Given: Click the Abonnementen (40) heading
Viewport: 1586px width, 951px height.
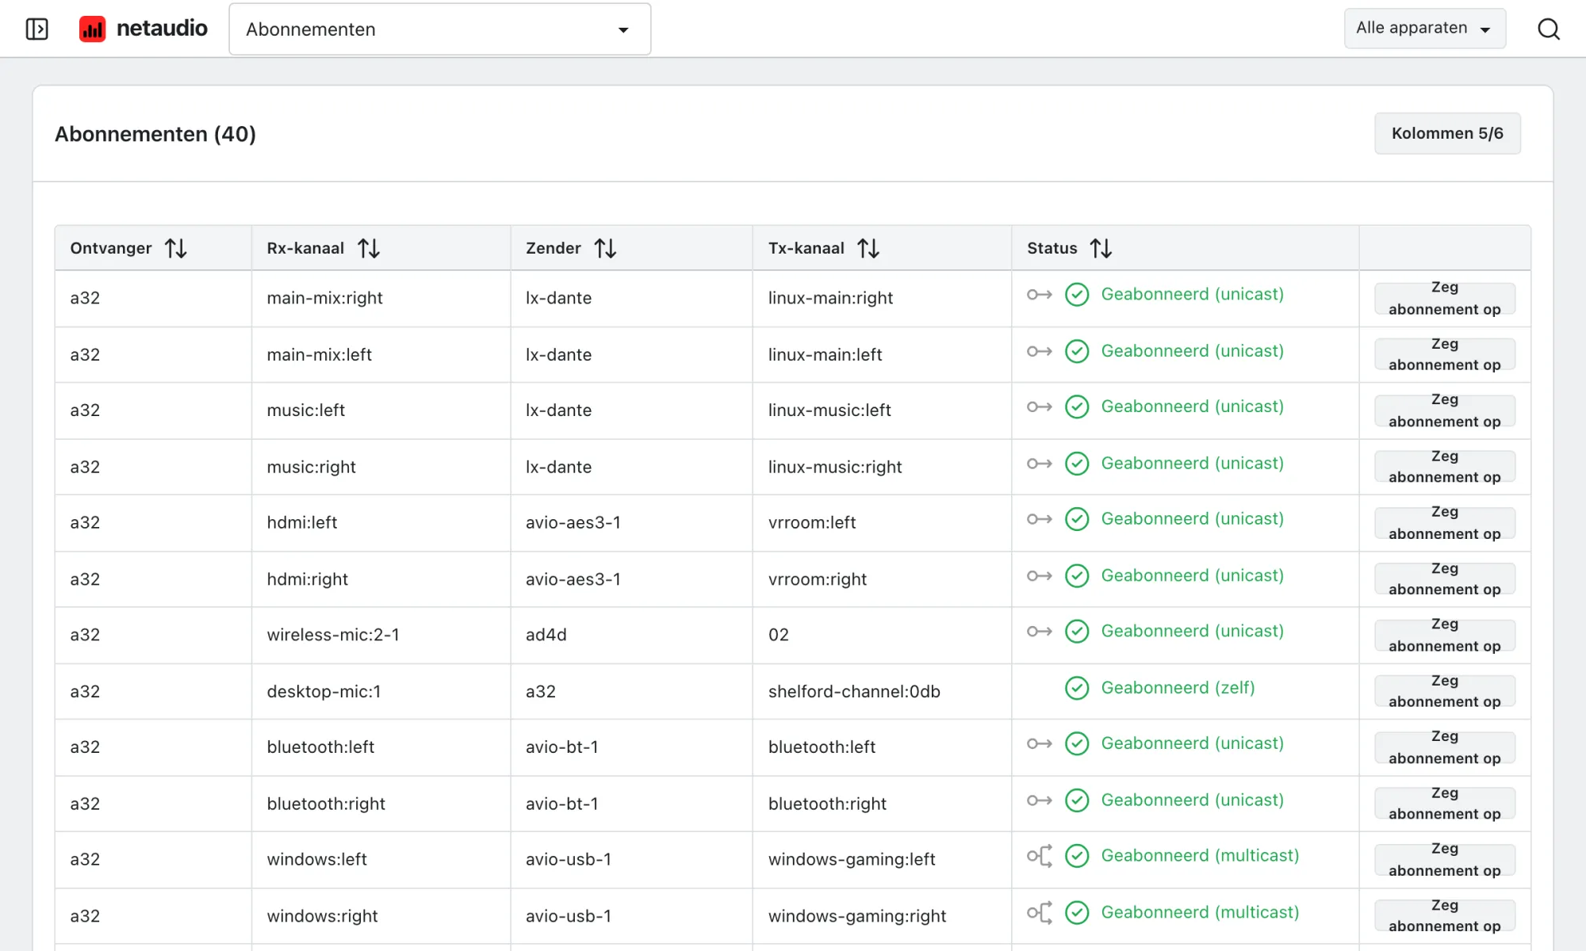Looking at the screenshot, I should click(155, 134).
